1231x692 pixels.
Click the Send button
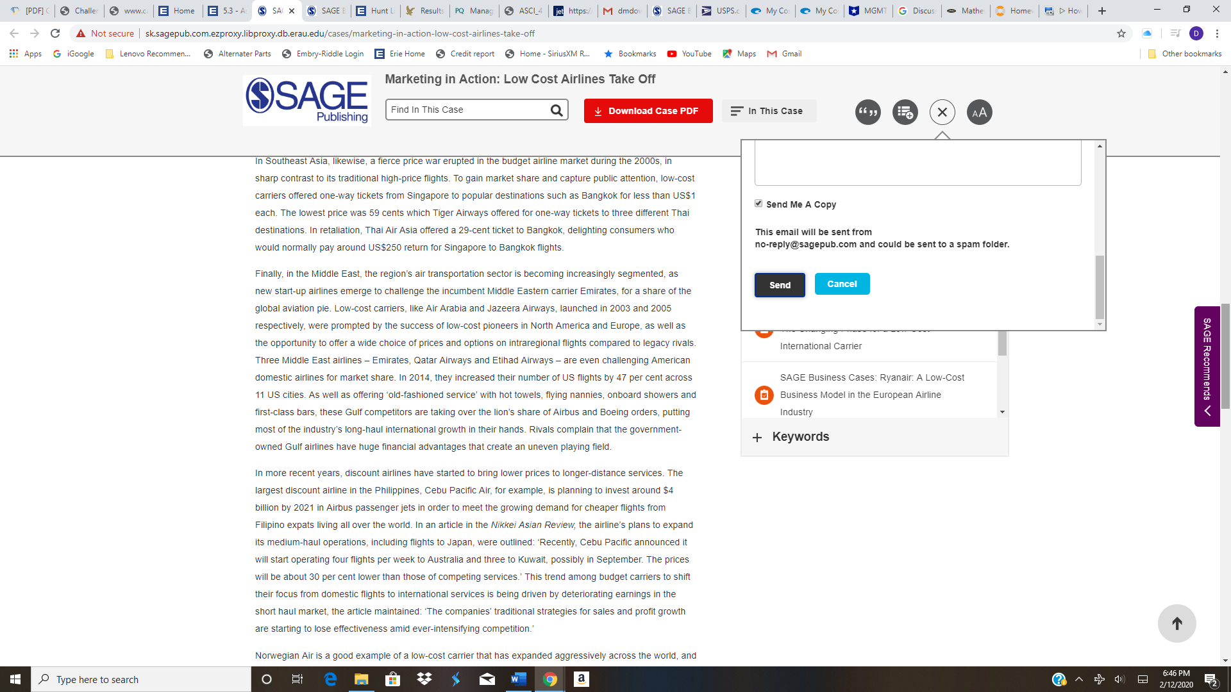[x=780, y=285]
